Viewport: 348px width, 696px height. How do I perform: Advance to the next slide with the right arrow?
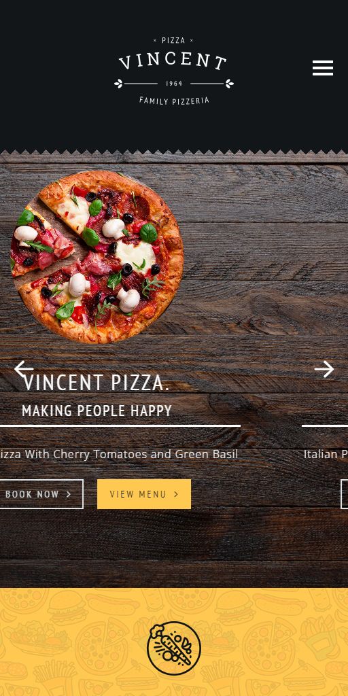[324, 369]
